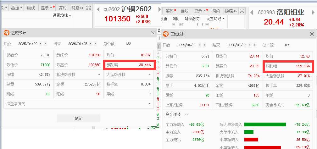The height and width of the screenshot is (149, 317).
Task: Close the 区域统计 dialog over 沪铜2602
Action: 153,33
